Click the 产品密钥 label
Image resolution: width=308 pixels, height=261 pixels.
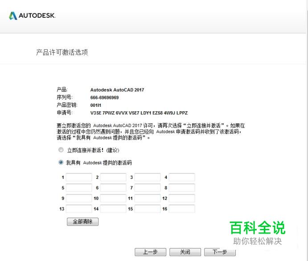tap(67, 105)
